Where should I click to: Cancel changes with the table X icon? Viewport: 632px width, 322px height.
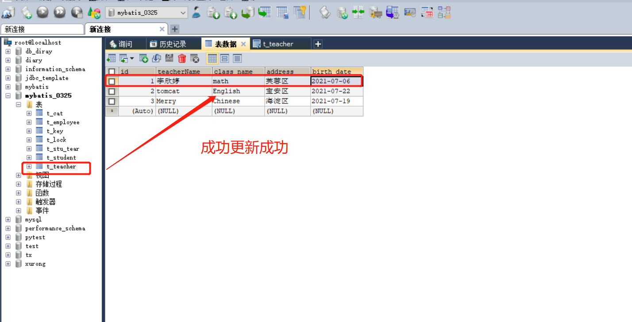click(195, 58)
